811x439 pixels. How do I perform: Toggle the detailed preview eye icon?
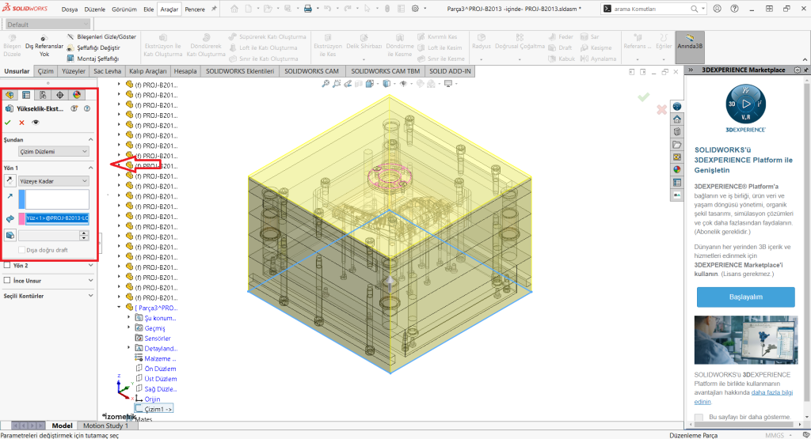point(35,123)
